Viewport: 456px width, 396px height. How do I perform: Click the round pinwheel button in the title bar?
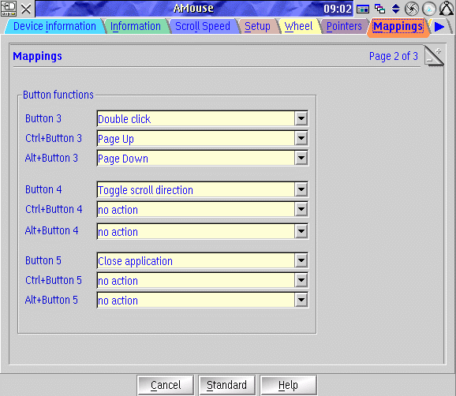pos(412,9)
